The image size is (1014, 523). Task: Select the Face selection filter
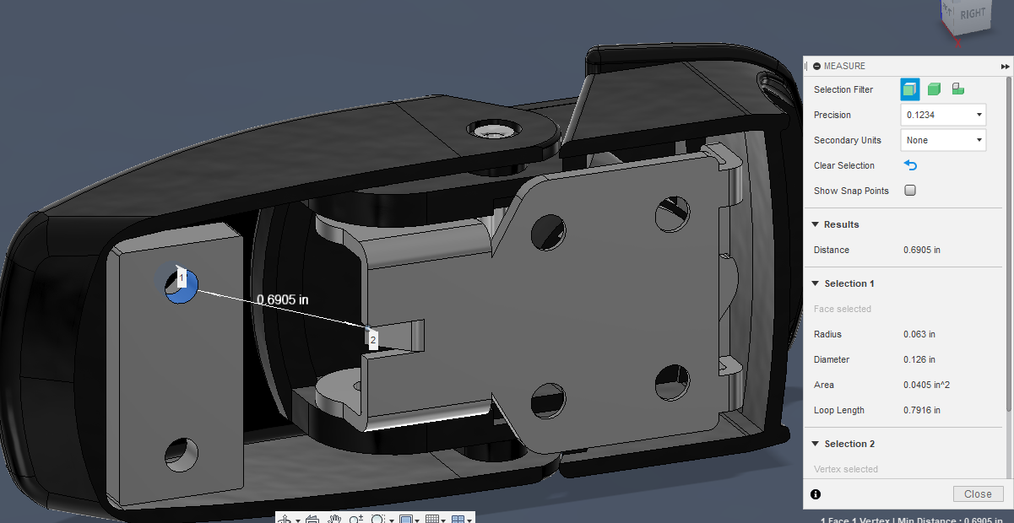pos(909,89)
